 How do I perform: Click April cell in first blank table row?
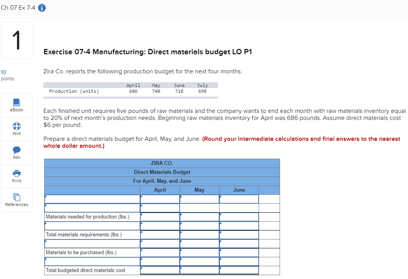(x=160, y=199)
